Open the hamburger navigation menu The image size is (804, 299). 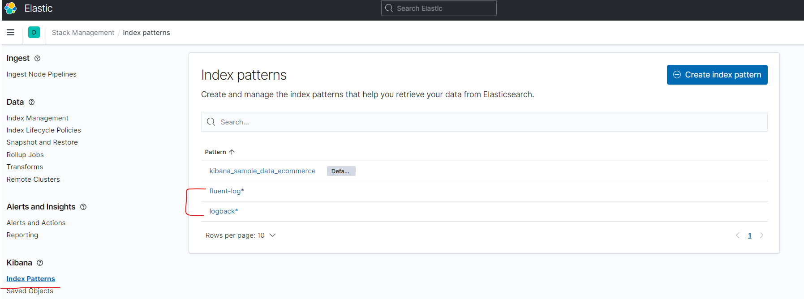pyautogui.click(x=11, y=32)
